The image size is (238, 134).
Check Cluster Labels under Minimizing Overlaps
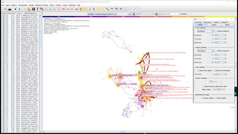(202, 98)
